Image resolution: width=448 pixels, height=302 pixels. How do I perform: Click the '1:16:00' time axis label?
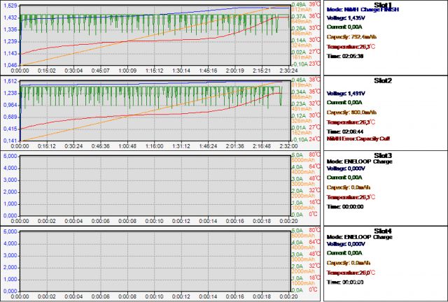tap(154, 146)
